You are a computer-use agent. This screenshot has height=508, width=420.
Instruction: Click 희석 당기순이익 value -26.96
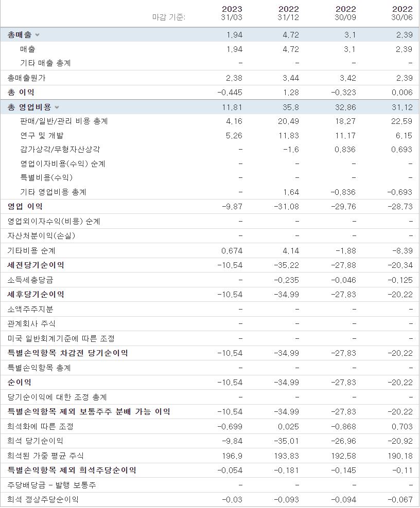pos(343,441)
